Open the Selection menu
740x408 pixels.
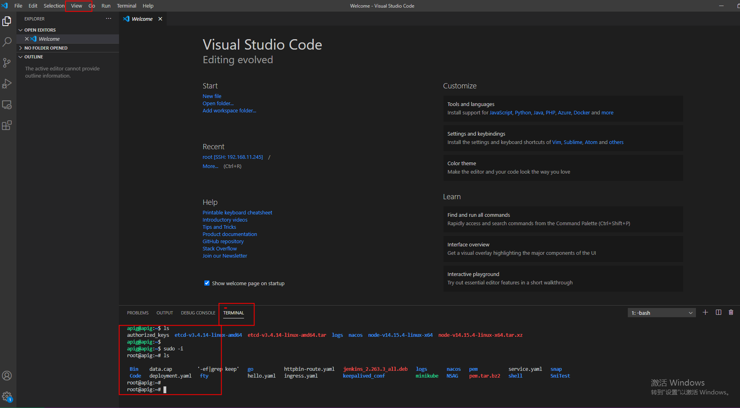[x=54, y=6]
